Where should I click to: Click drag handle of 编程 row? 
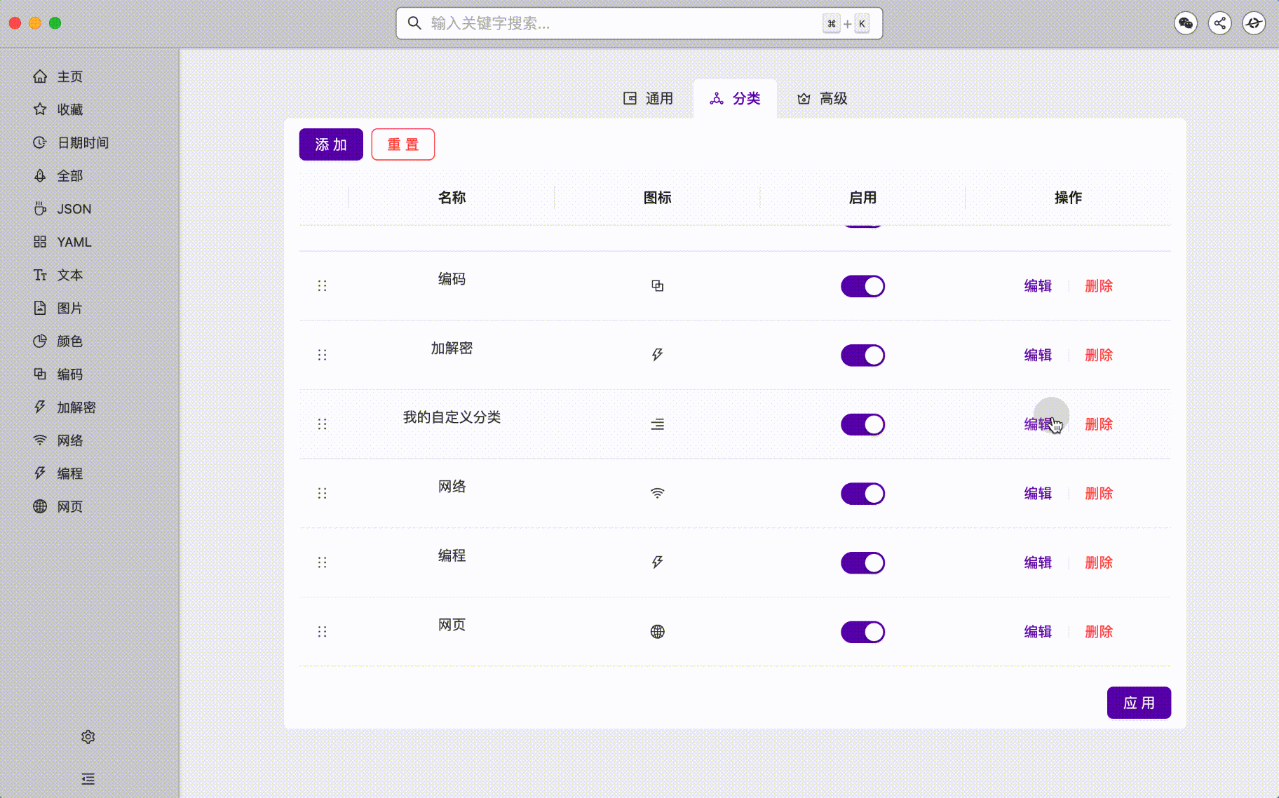click(x=322, y=562)
